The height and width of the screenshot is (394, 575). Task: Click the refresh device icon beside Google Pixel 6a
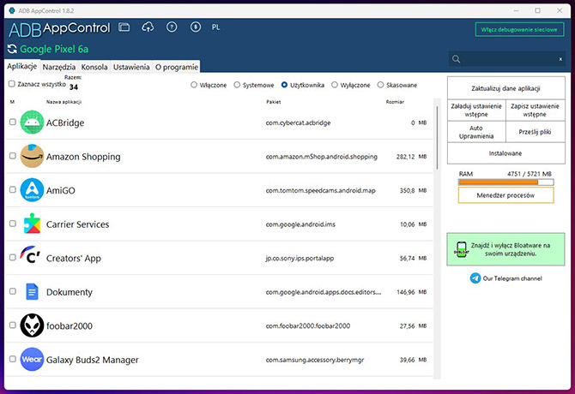[x=12, y=49]
